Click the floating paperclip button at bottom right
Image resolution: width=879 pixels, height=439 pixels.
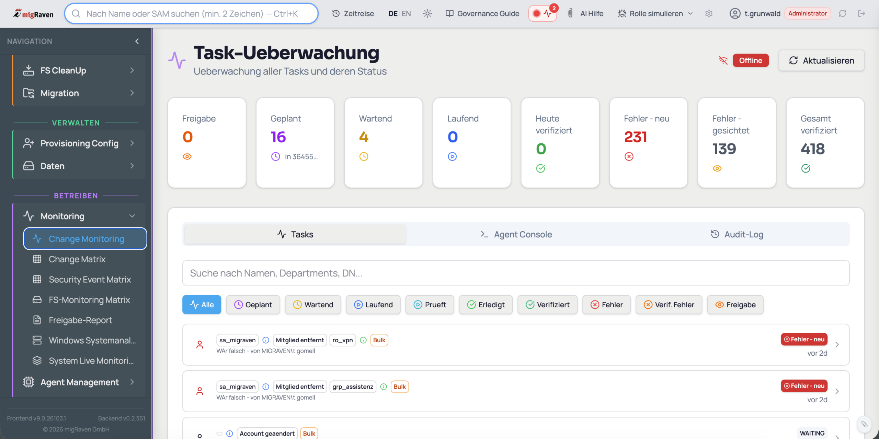tap(864, 424)
